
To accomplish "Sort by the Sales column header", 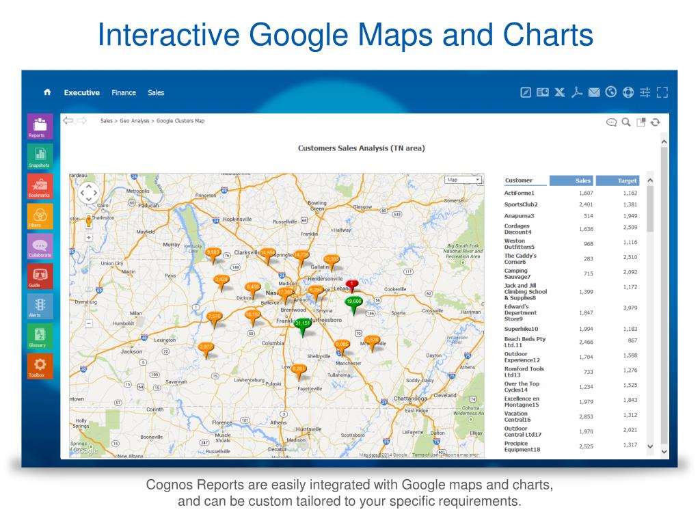I will point(571,180).
